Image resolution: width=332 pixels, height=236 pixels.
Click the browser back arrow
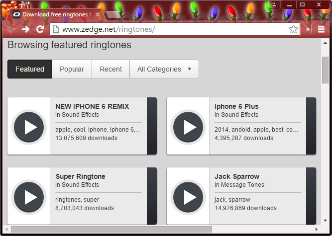pos(11,29)
